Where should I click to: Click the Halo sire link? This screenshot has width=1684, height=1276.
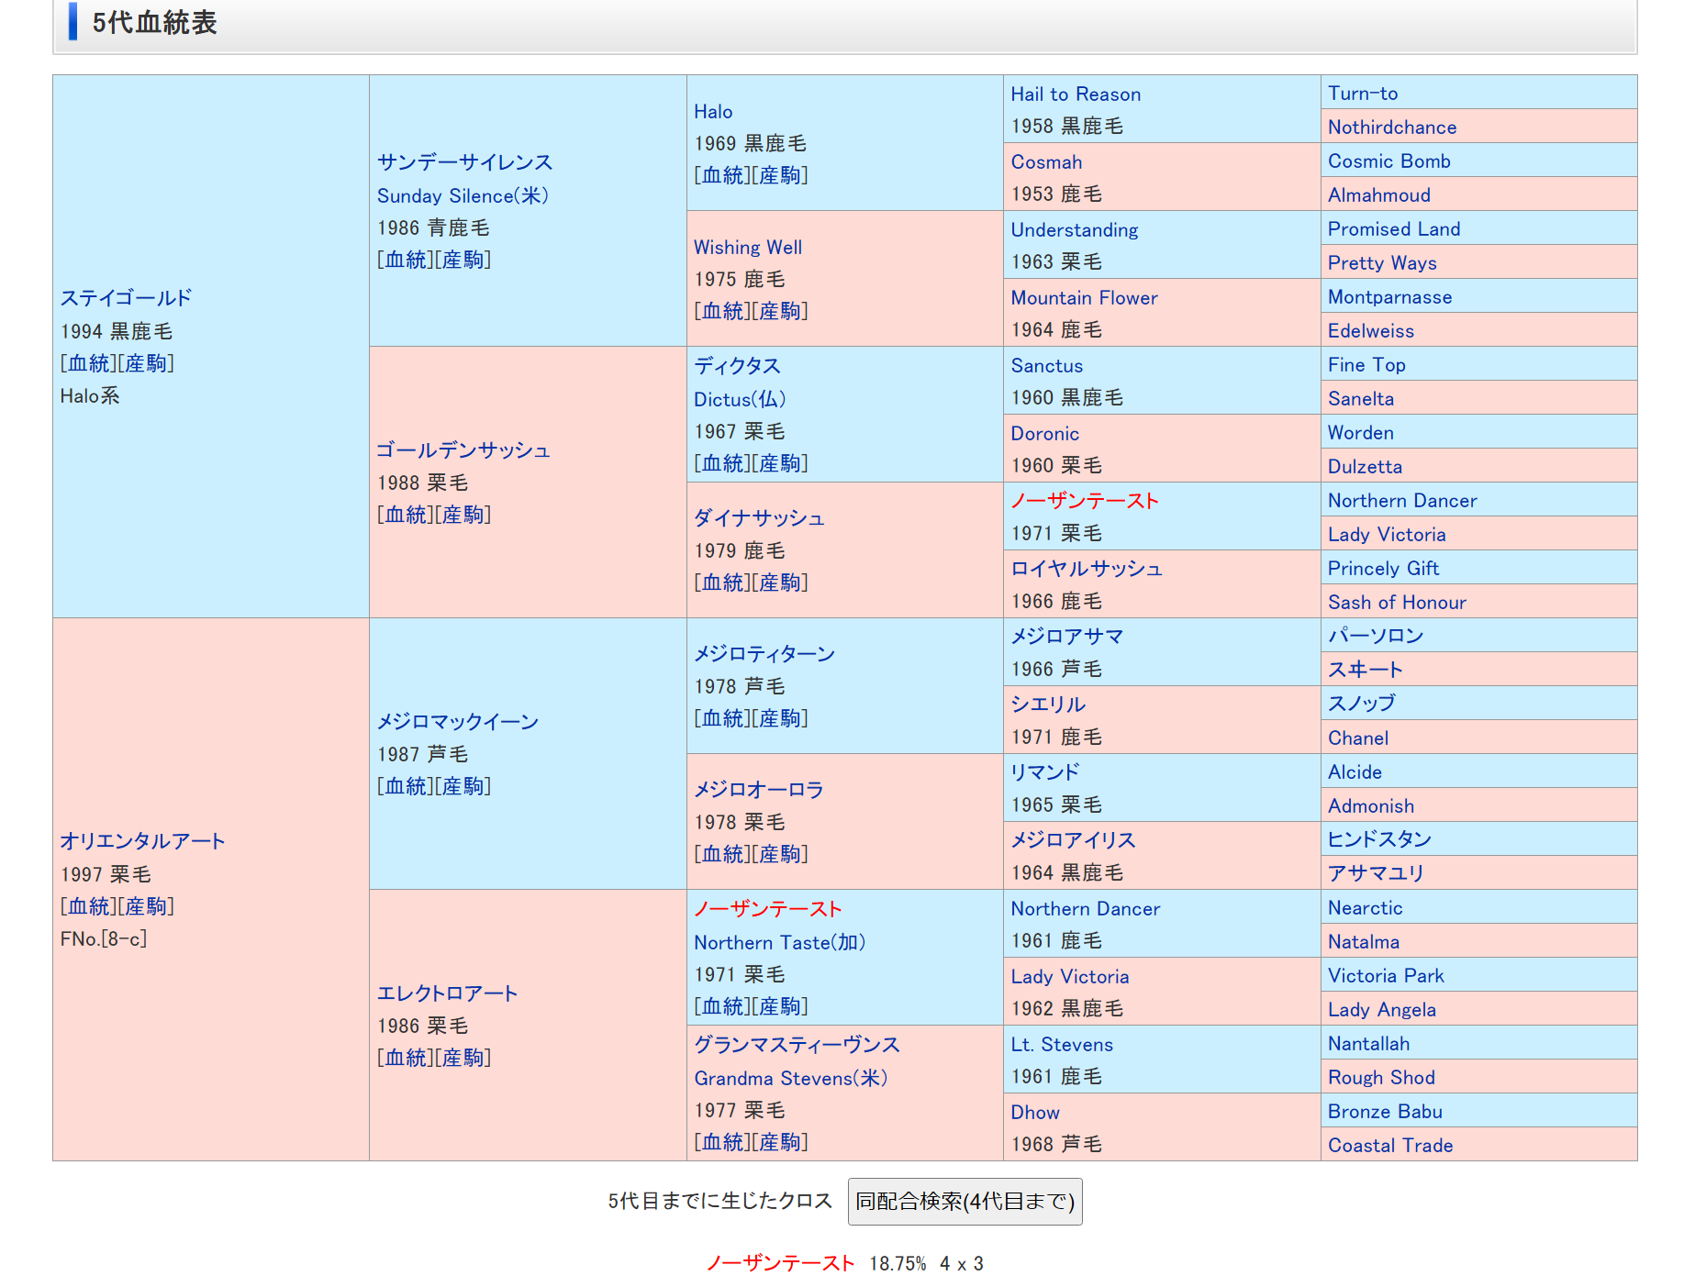click(x=713, y=112)
